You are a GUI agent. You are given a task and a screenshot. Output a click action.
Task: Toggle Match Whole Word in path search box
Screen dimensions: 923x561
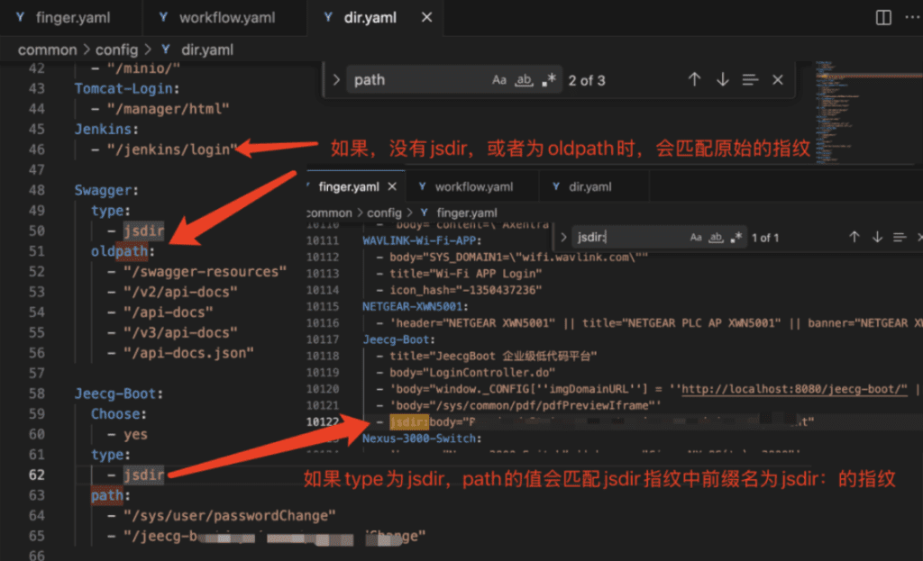coord(524,80)
